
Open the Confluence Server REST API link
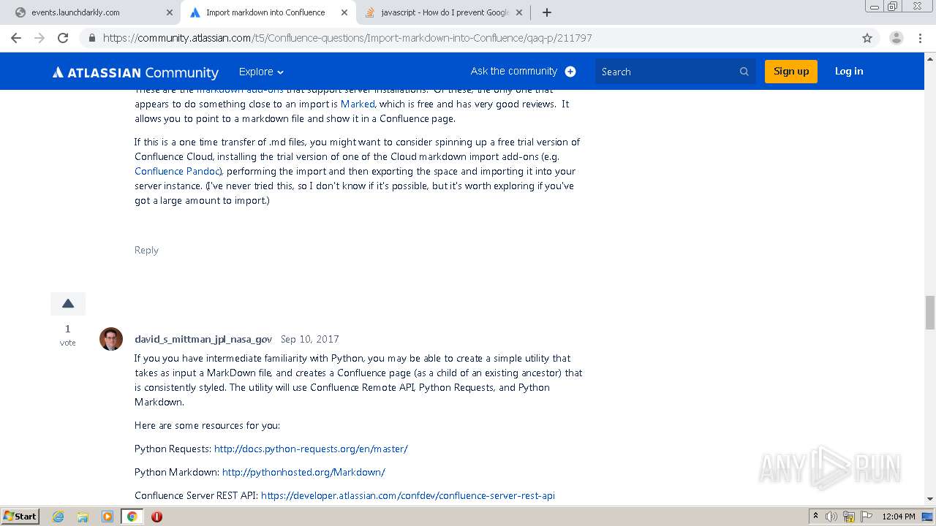pos(408,495)
